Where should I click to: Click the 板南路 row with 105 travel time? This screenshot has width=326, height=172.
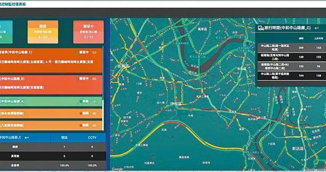click(292, 66)
